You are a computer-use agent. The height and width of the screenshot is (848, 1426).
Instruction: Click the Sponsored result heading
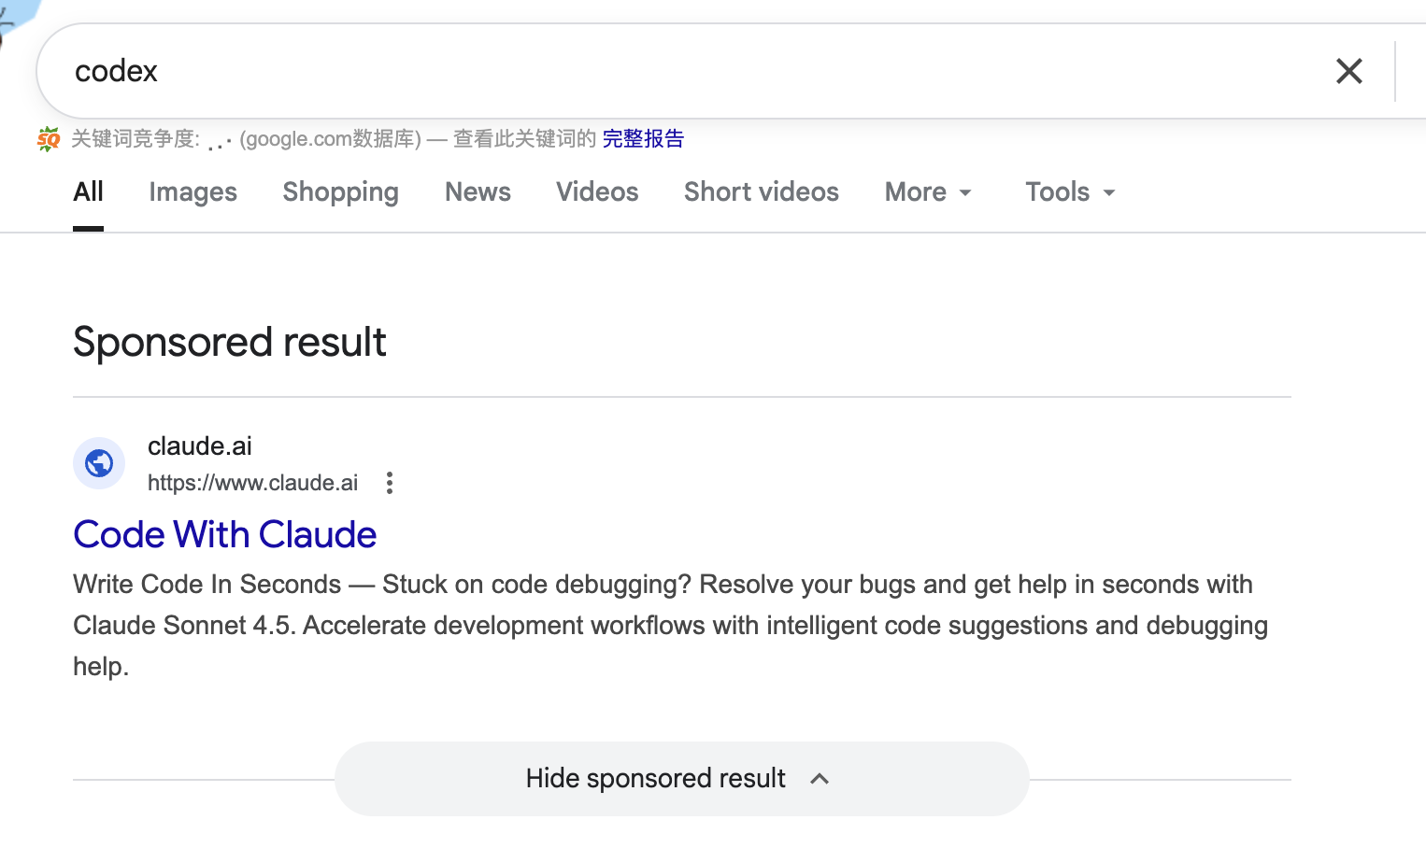[230, 342]
